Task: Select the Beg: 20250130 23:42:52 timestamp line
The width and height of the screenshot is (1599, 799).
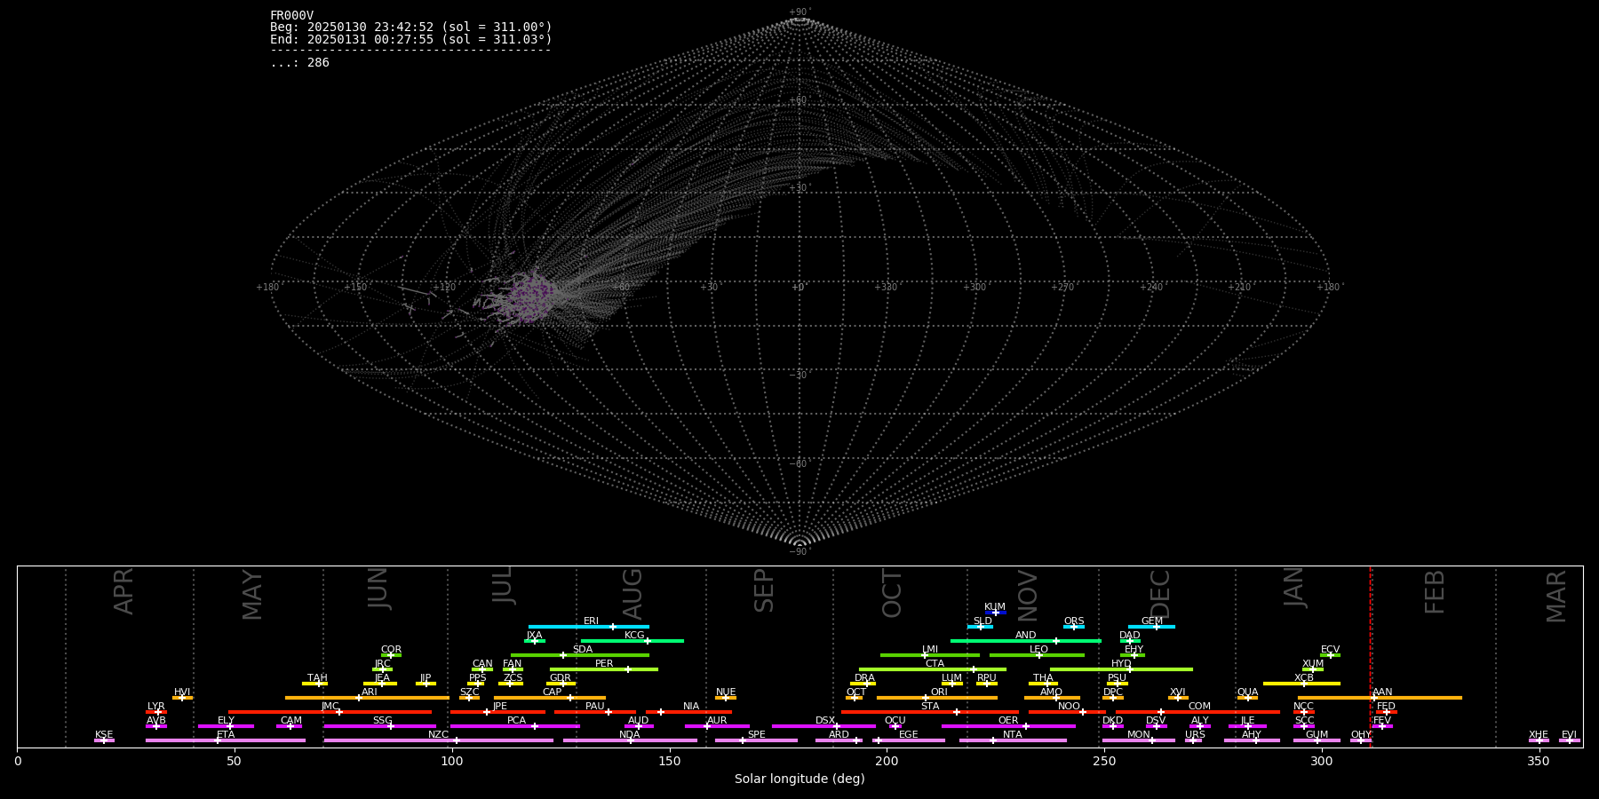Action: (x=411, y=28)
